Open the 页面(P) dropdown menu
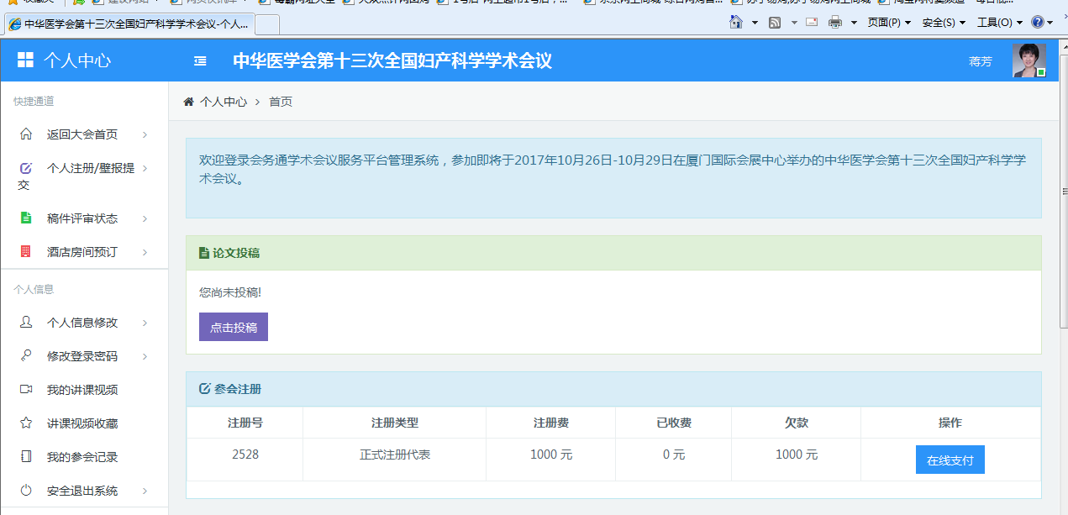This screenshot has height=515, width=1068. pos(888,23)
